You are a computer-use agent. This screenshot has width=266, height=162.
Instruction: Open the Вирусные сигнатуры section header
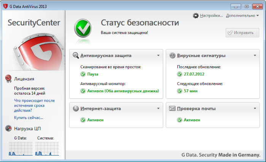coord(201,56)
